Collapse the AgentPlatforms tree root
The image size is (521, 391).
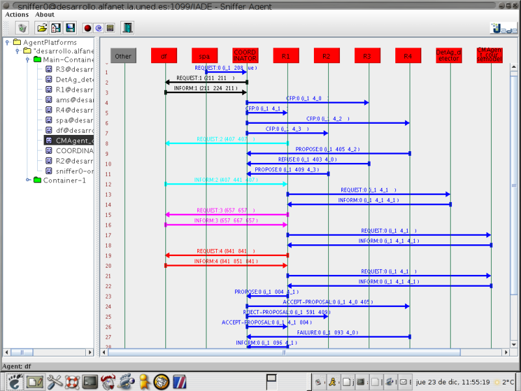[x=7, y=42]
